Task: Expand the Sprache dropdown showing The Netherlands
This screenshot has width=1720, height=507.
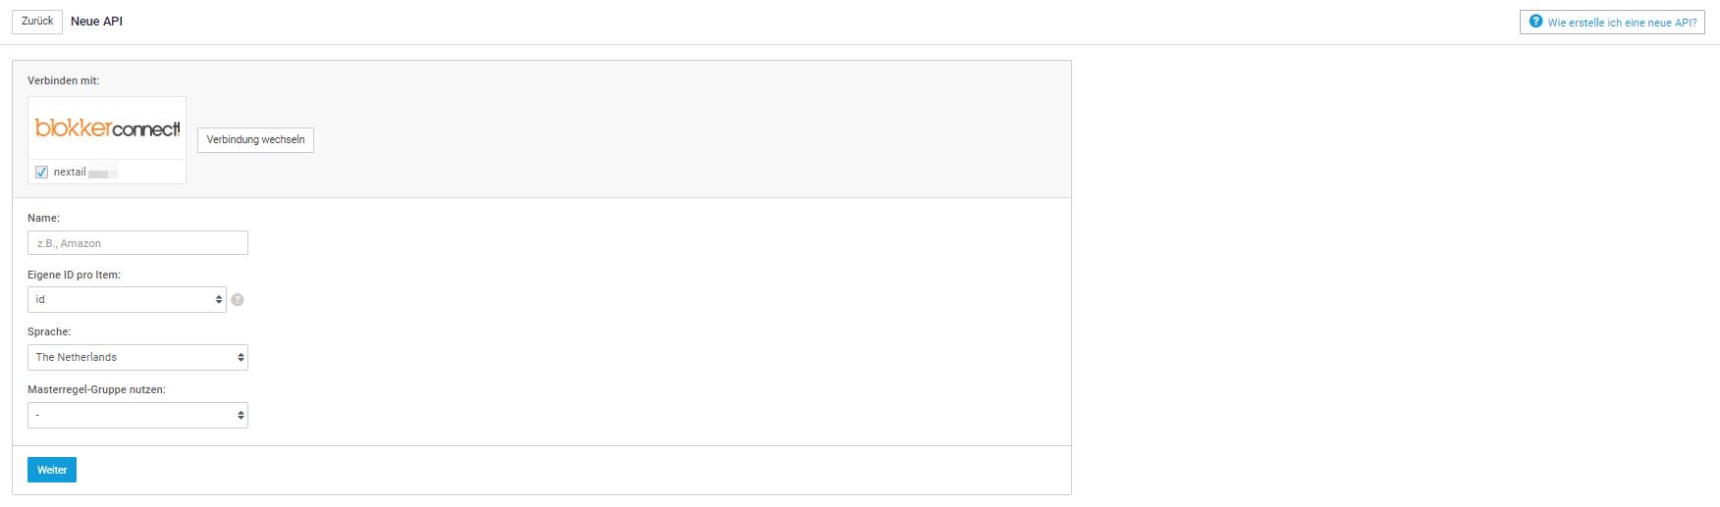Action: click(137, 358)
